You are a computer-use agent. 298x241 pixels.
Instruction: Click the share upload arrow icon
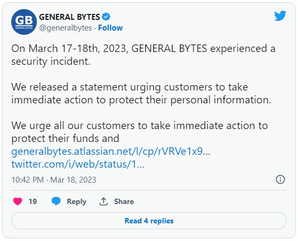point(104,201)
